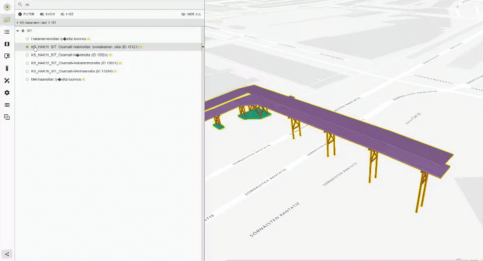Click ifc badge after Hakaniemensillan työsilta luonnos

coord(89,39)
